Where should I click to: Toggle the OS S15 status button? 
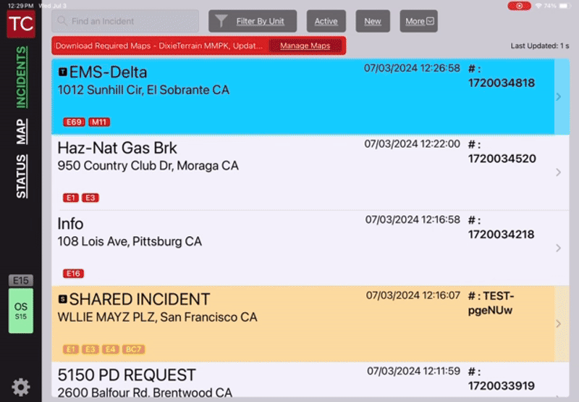pos(20,311)
